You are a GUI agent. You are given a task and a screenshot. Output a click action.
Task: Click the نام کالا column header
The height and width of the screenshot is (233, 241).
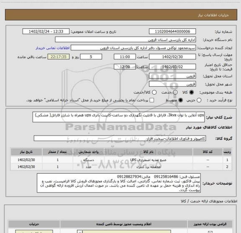148,152
